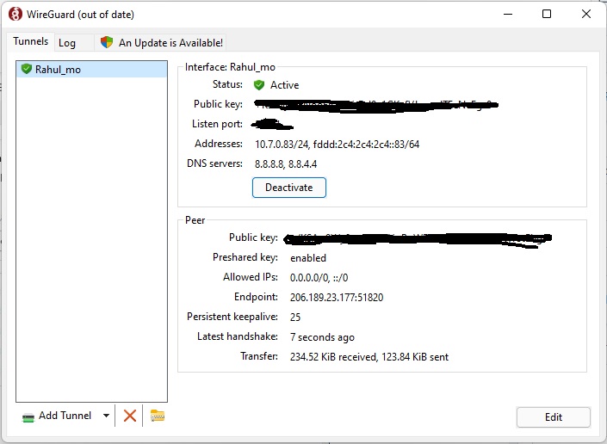Click the Interface: Rahul_mo group label
Image resolution: width=607 pixels, height=444 pixels.
230,67
